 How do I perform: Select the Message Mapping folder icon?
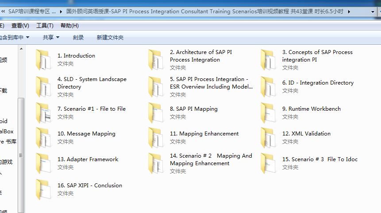point(43,137)
